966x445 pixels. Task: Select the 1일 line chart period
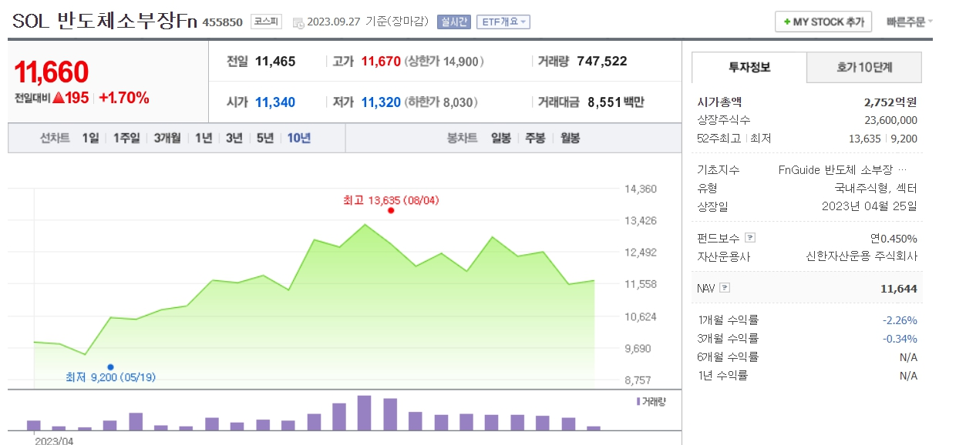[x=90, y=138]
